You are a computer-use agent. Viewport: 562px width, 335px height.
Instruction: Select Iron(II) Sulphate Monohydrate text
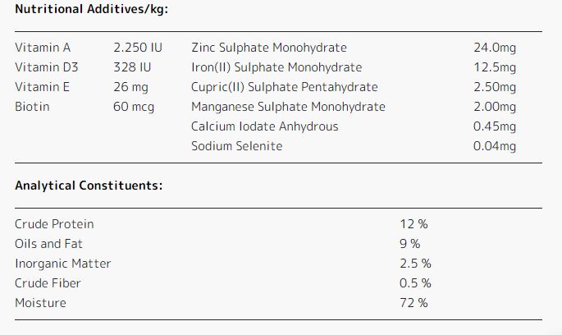[x=276, y=67]
